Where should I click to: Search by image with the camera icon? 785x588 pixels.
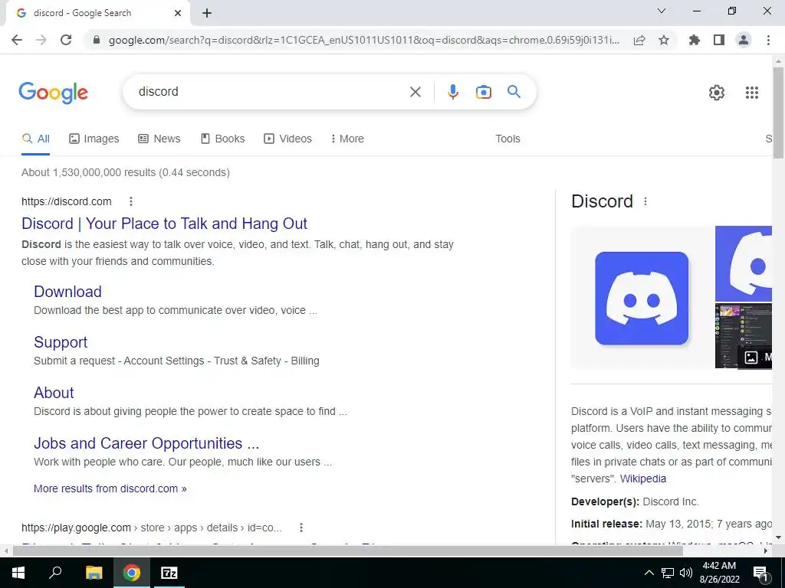click(484, 92)
